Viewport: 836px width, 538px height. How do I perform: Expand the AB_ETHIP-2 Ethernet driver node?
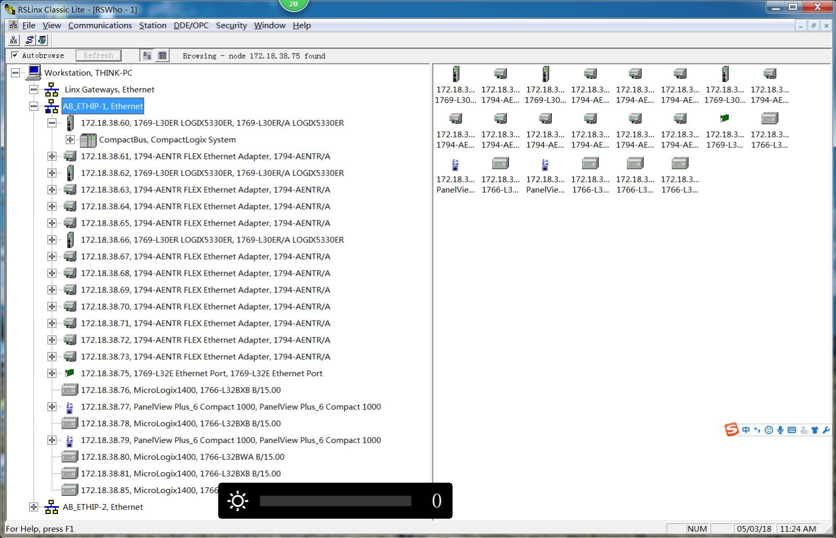(x=34, y=507)
